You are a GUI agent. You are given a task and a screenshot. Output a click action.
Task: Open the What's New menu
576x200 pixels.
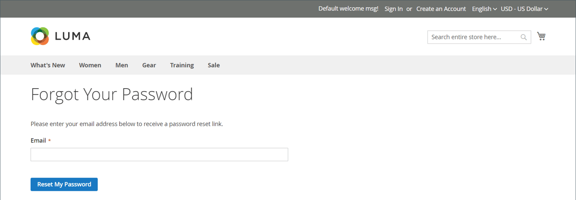(x=48, y=65)
